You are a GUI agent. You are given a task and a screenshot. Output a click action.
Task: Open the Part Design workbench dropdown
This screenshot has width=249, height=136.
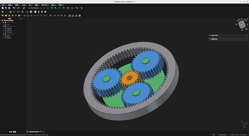click(x=39, y=8)
